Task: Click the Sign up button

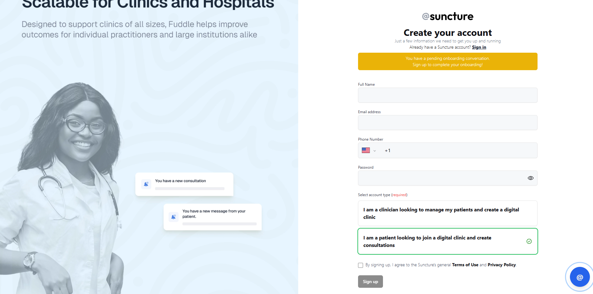Action: click(370, 282)
